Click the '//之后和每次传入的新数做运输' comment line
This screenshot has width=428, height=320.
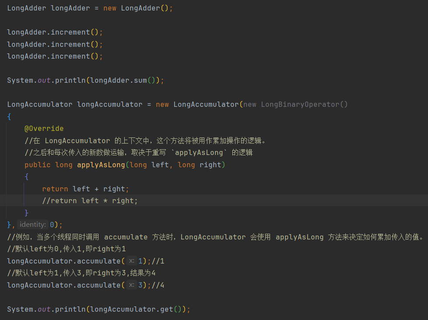139,153
